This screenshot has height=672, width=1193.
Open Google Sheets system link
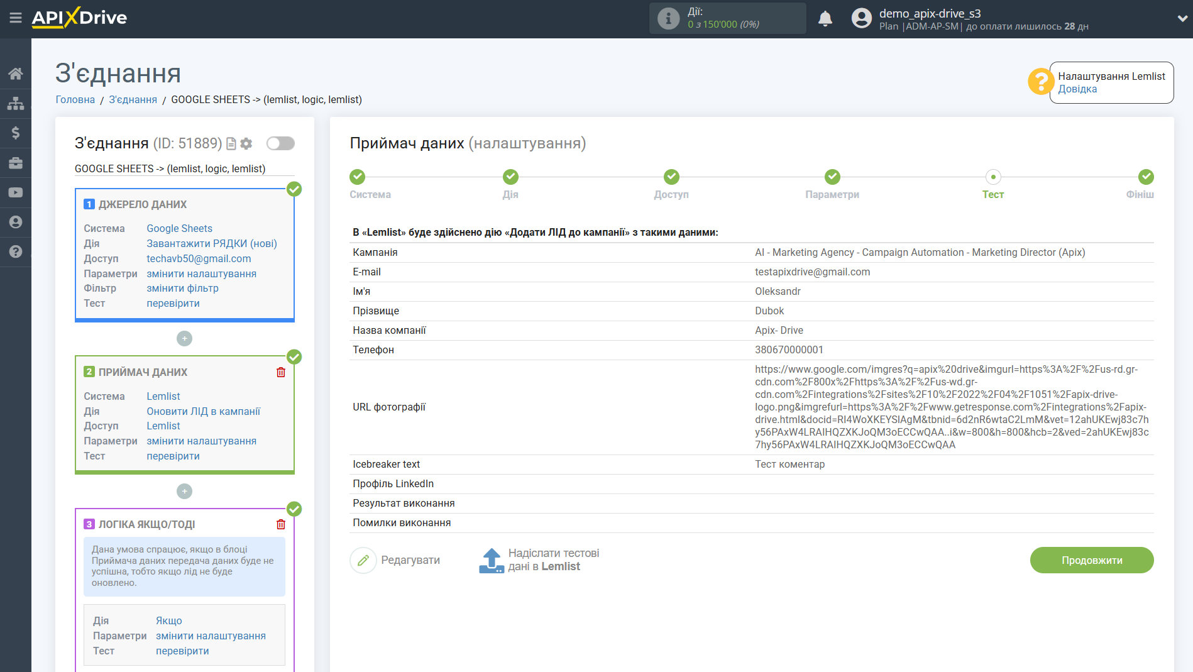tap(179, 229)
